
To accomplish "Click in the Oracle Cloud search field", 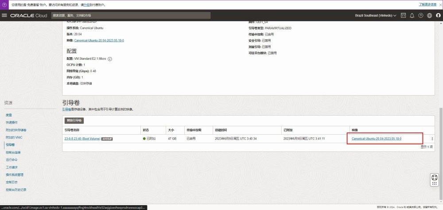I will [130, 16].
